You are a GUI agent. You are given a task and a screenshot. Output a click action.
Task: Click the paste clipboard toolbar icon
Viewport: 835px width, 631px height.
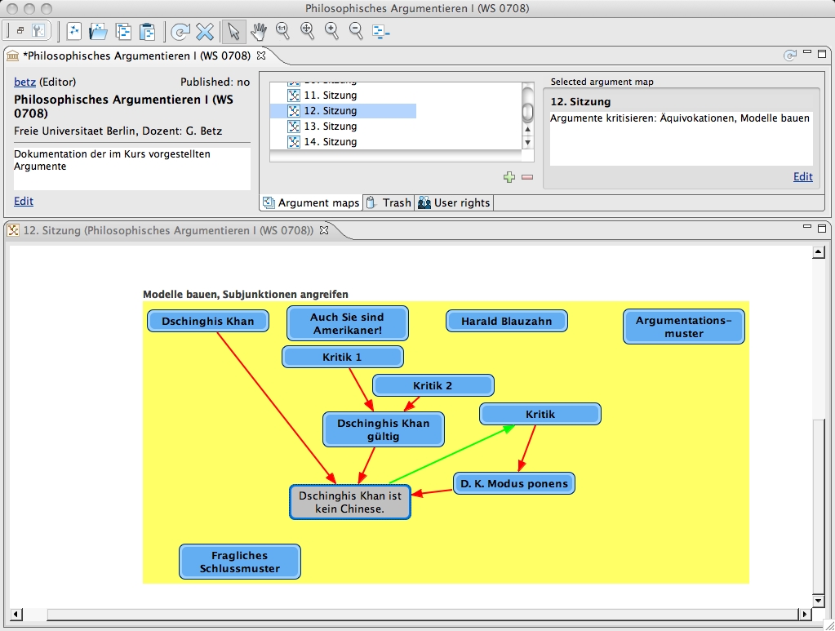(147, 31)
